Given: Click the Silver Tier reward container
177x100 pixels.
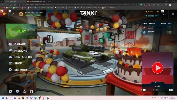Looking at the screenshot, I should [169, 32].
